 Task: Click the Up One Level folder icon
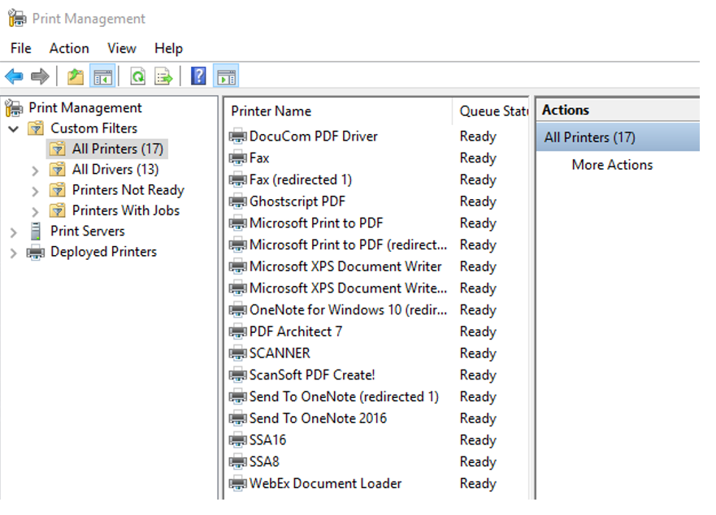coord(76,76)
